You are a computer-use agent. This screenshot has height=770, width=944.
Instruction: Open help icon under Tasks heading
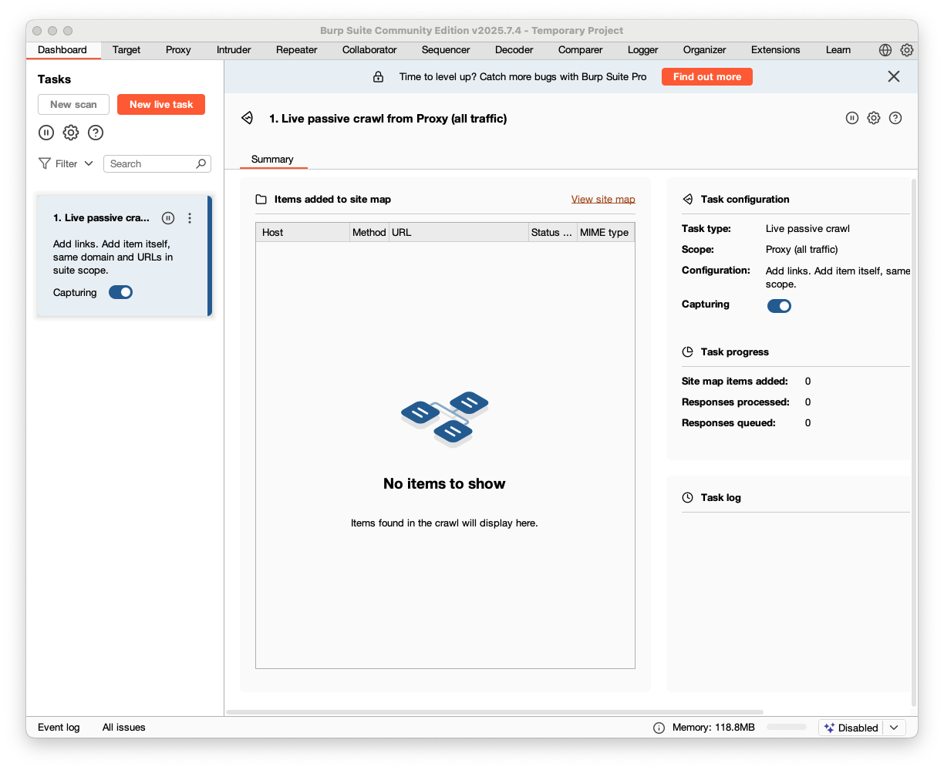pyautogui.click(x=96, y=133)
